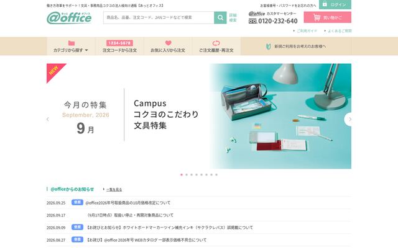Click the reorder loop arrows icon
Image resolution: width=398 pixels, height=248 pixels.
coord(216,43)
